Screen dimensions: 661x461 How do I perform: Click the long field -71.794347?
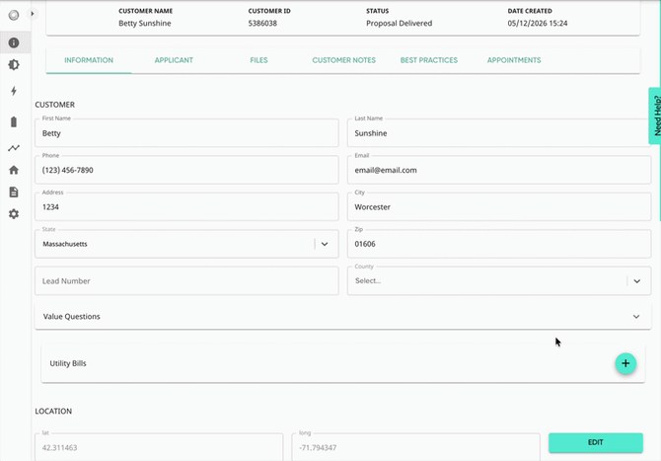[x=415, y=447]
